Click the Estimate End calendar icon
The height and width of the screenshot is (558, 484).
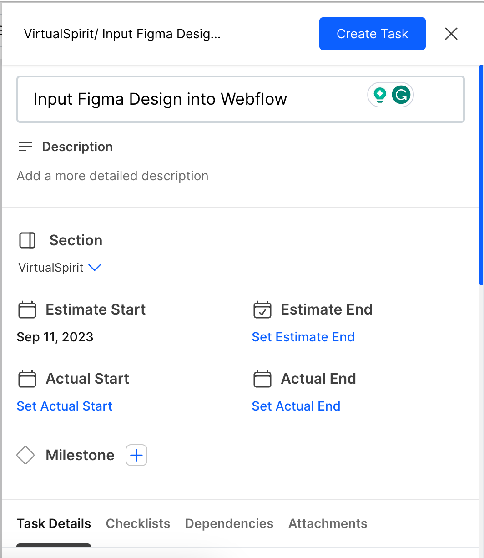[262, 310]
